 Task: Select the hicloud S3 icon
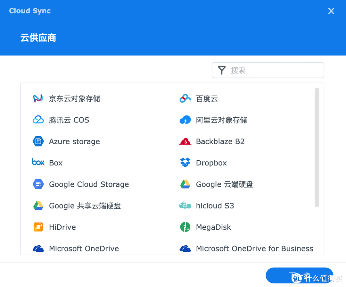(185, 206)
